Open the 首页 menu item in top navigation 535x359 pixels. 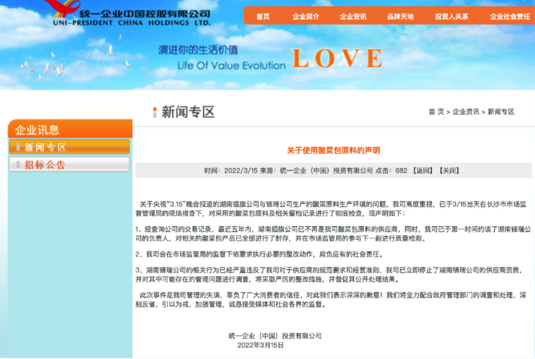pyautogui.click(x=263, y=16)
